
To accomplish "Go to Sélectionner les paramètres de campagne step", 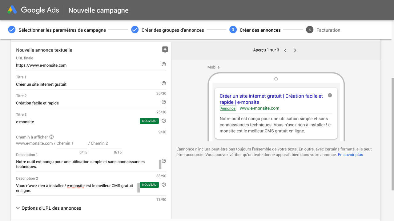I will coord(62,30).
